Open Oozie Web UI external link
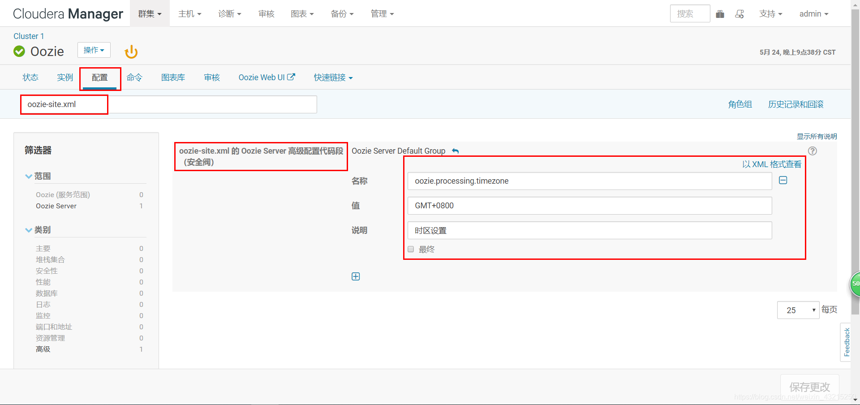860x405 pixels. pos(267,78)
